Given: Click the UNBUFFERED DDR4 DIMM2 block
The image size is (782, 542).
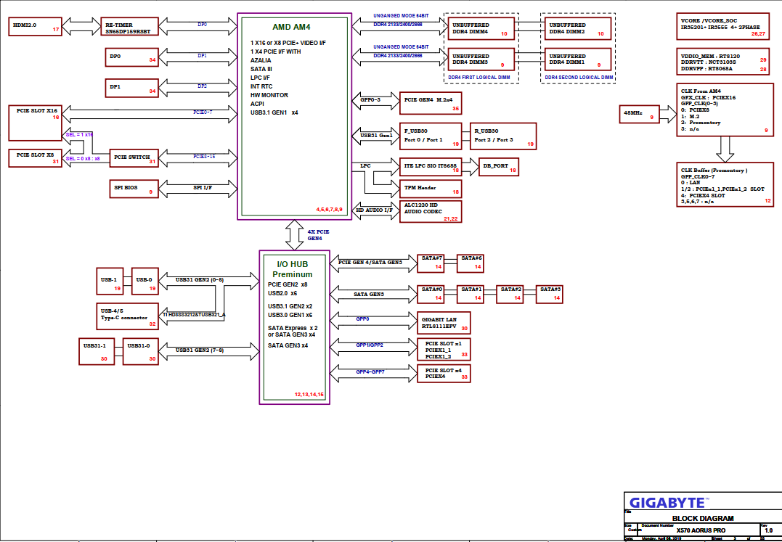Looking at the screenshot, I should point(578,28).
